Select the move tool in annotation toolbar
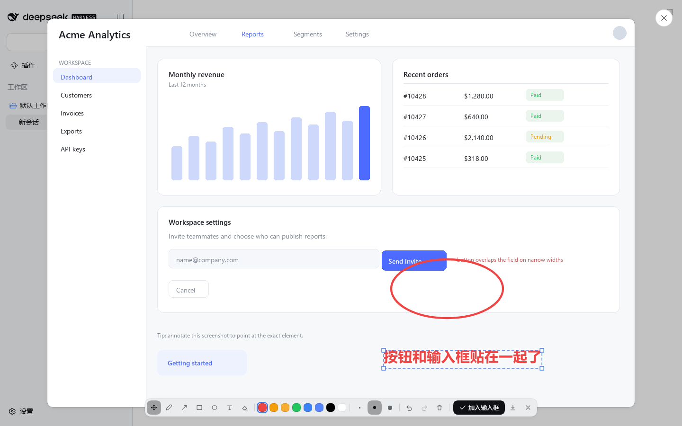The width and height of the screenshot is (682, 426). pos(154,408)
